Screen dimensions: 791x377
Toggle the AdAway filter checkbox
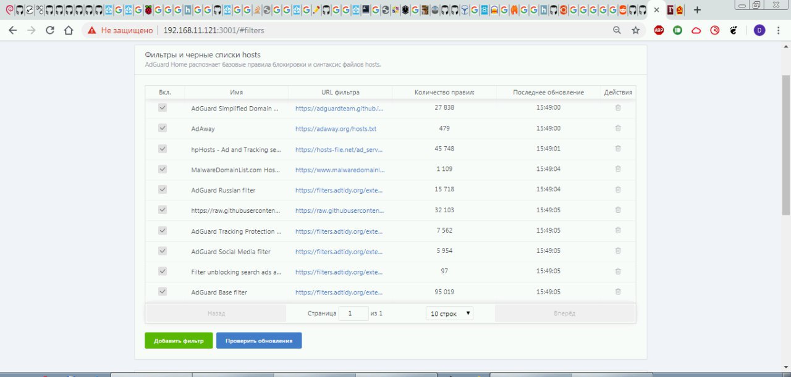(x=163, y=128)
